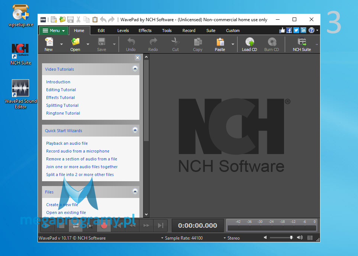Click the Undo arrow in the Home ribbon
Image resolution: width=358 pixels, height=256 pixels.
tap(131, 42)
